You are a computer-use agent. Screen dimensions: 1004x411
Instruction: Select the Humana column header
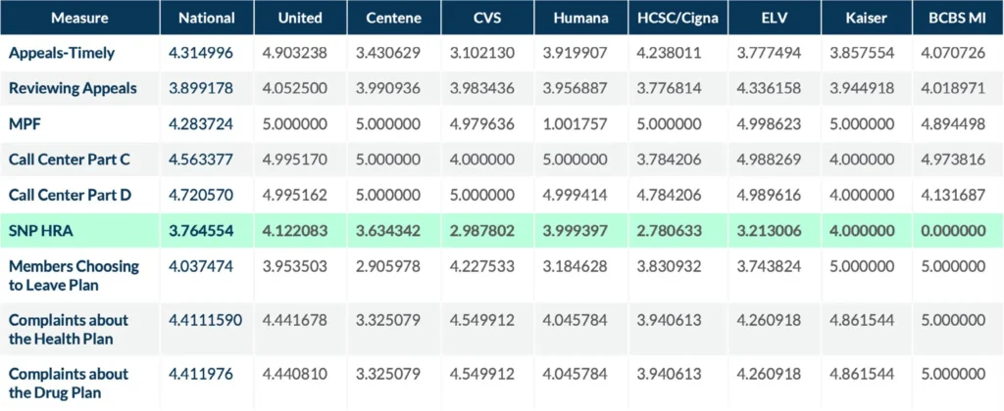582,19
